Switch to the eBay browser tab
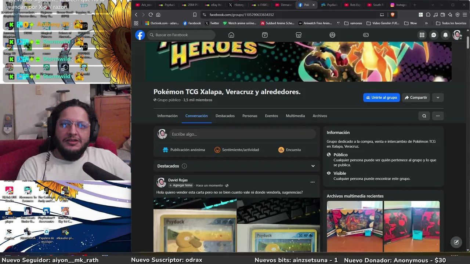 (213, 5)
